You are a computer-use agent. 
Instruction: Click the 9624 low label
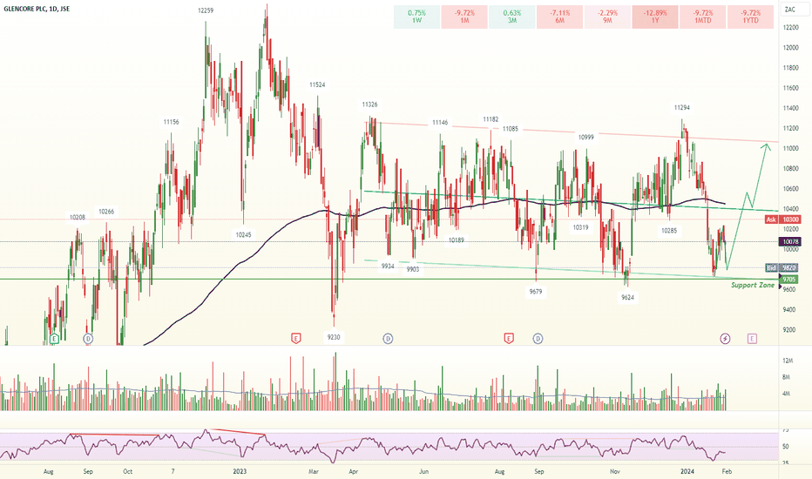point(627,298)
